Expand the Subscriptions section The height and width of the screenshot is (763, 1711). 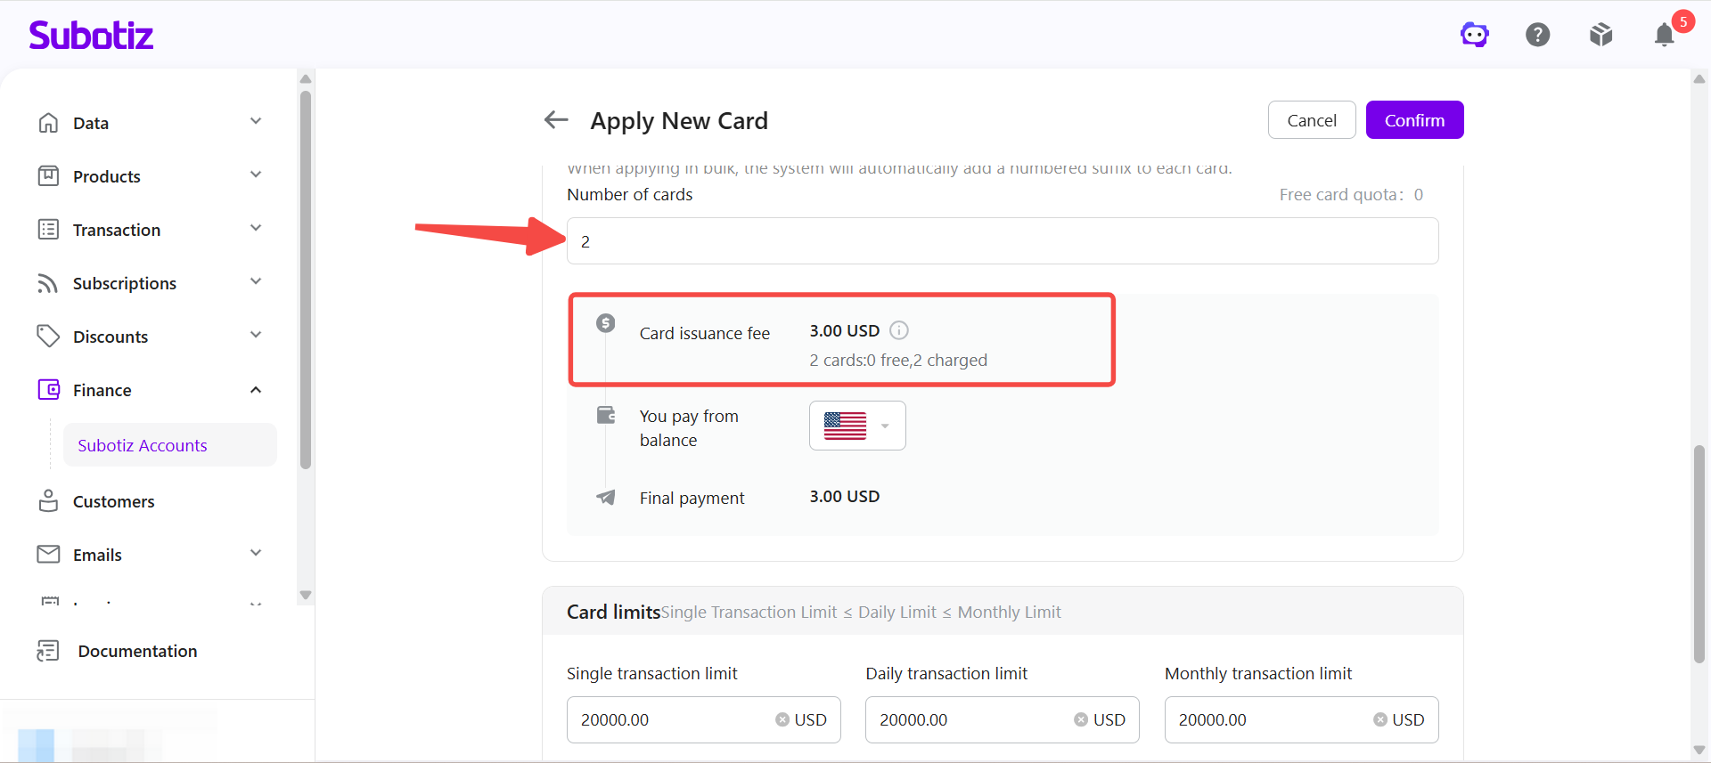pos(150,283)
